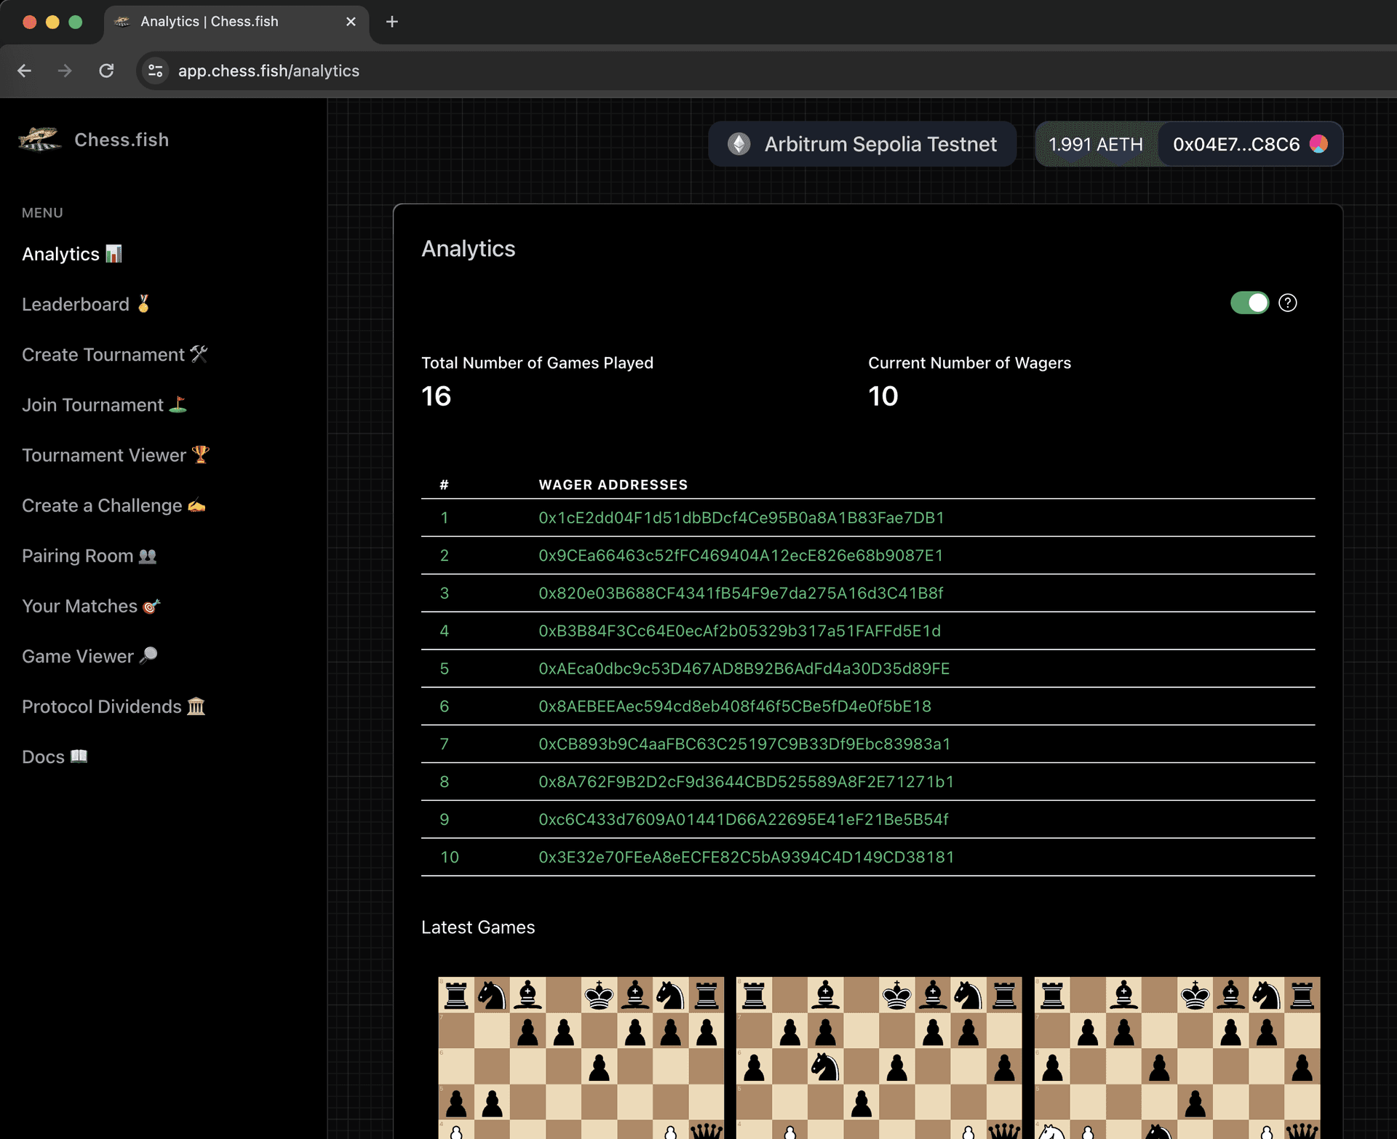Toggle the green analytics switch off
The width and height of the screenshot is (1397, 1139).
pyautogui.click(x=1249, y=303)
